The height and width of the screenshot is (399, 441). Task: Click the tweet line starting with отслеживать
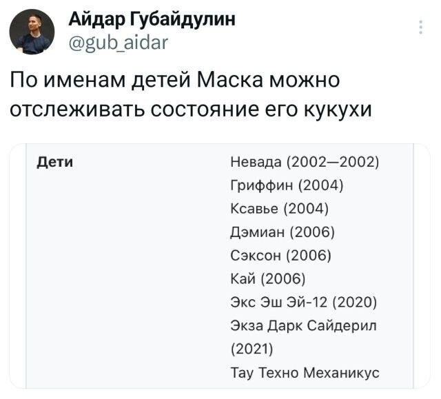pos(189,110)
